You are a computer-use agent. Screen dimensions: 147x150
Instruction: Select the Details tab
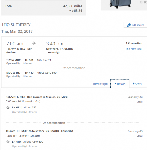(120, 84)
